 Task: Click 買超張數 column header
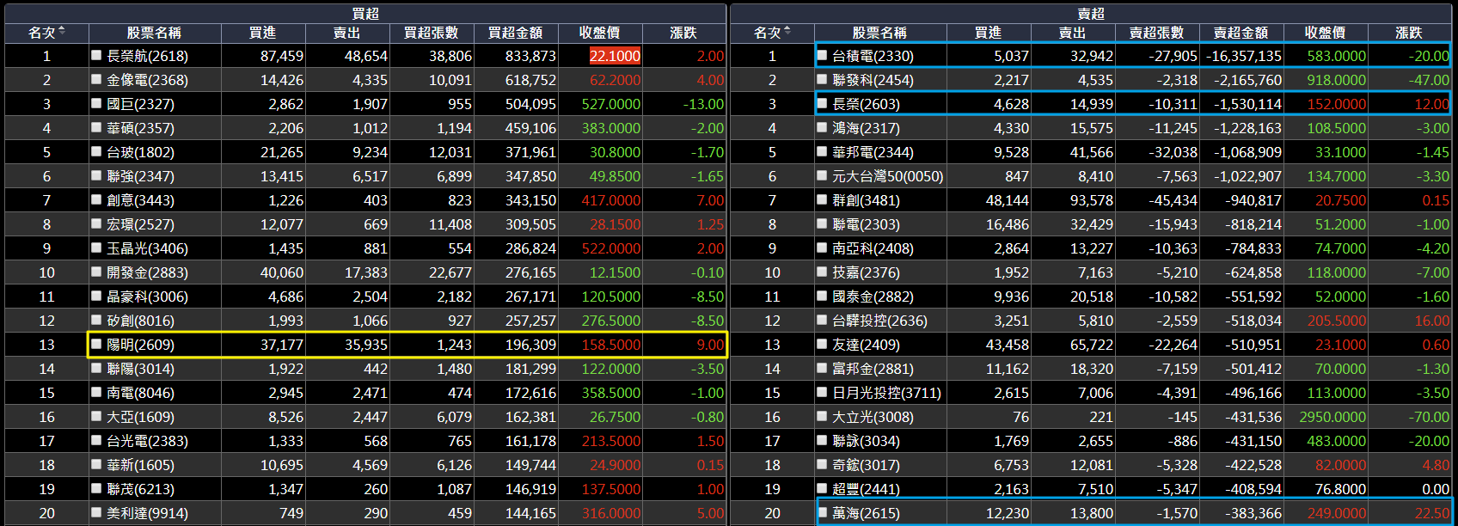(431, 33)
